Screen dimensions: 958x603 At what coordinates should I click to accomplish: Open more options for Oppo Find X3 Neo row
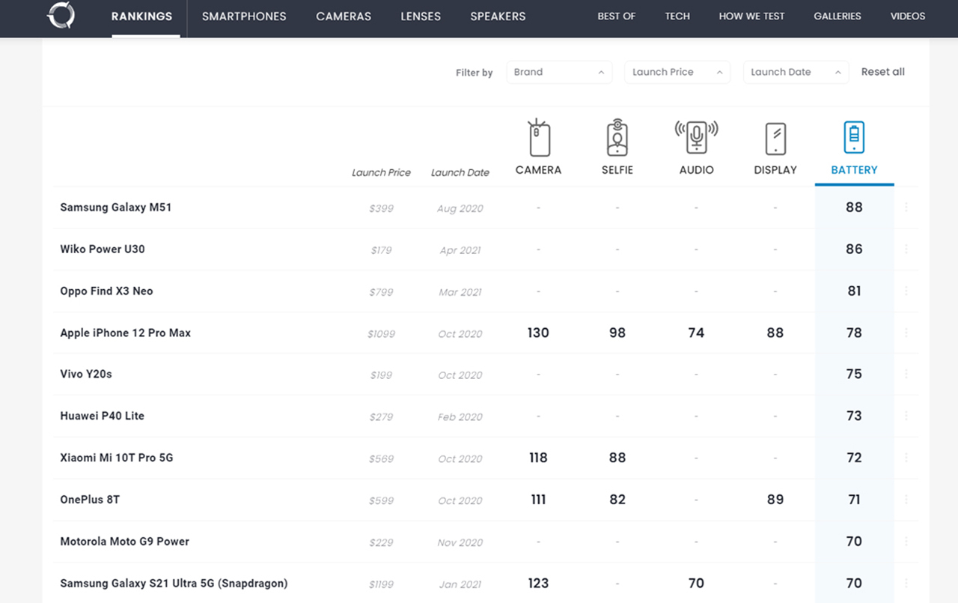(906, 291)
